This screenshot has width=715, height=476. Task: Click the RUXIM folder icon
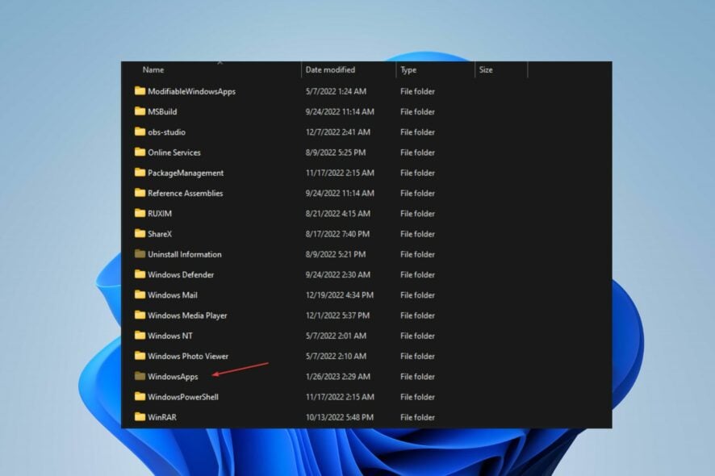coord(140,213)
